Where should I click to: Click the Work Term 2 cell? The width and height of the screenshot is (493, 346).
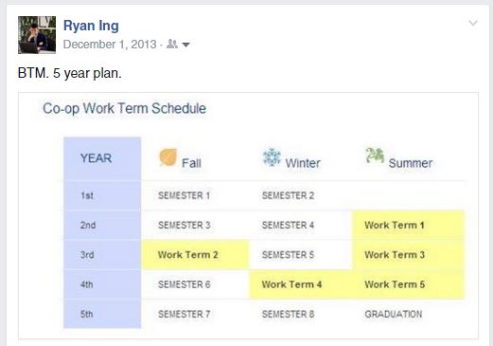coord(196,255)
